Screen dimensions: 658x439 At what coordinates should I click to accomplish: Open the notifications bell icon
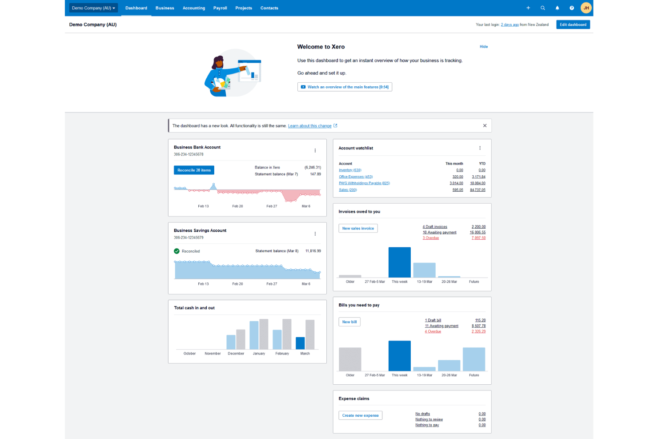[x=557, y=8]
